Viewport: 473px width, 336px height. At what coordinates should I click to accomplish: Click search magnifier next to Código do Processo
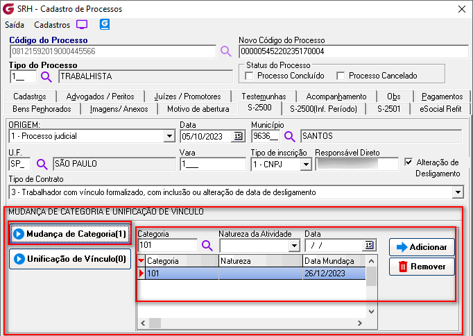tap(225, 51)
